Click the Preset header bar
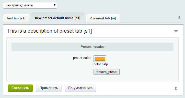This screenshot has width=185, height=98. pos(92,47)
